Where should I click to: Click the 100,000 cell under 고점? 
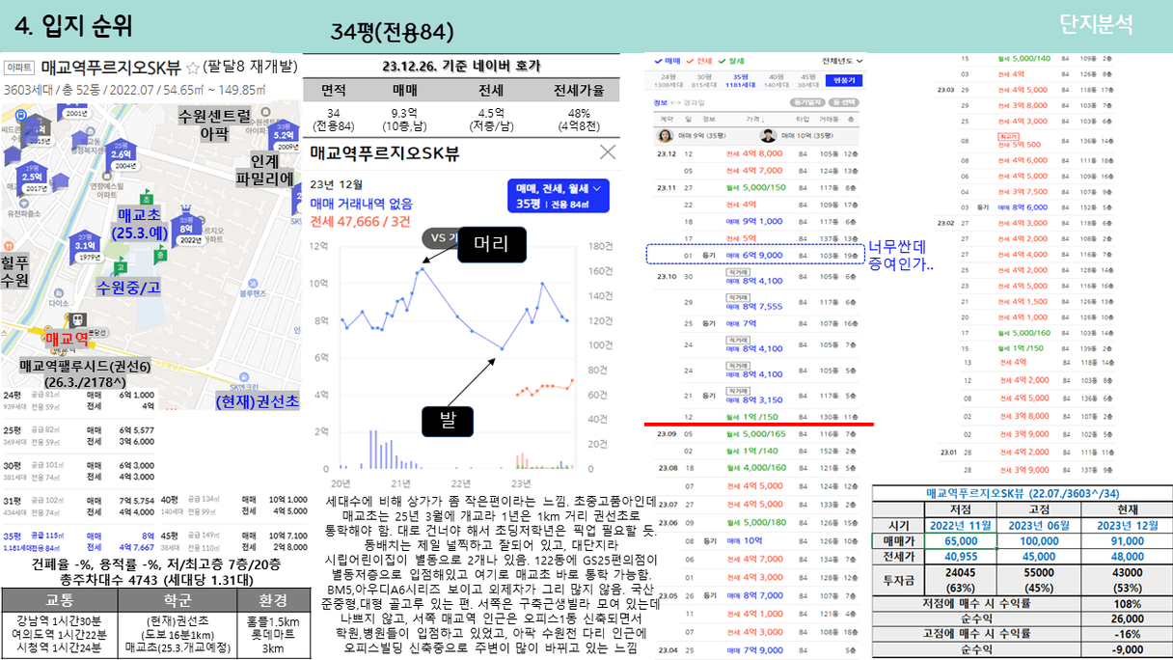(x=1039, y=542)
